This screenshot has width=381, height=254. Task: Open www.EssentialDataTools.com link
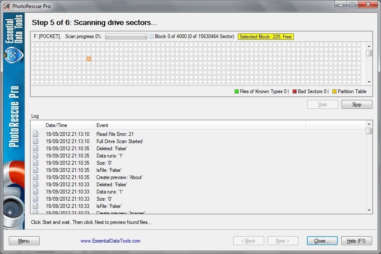[x=110, y=241]
